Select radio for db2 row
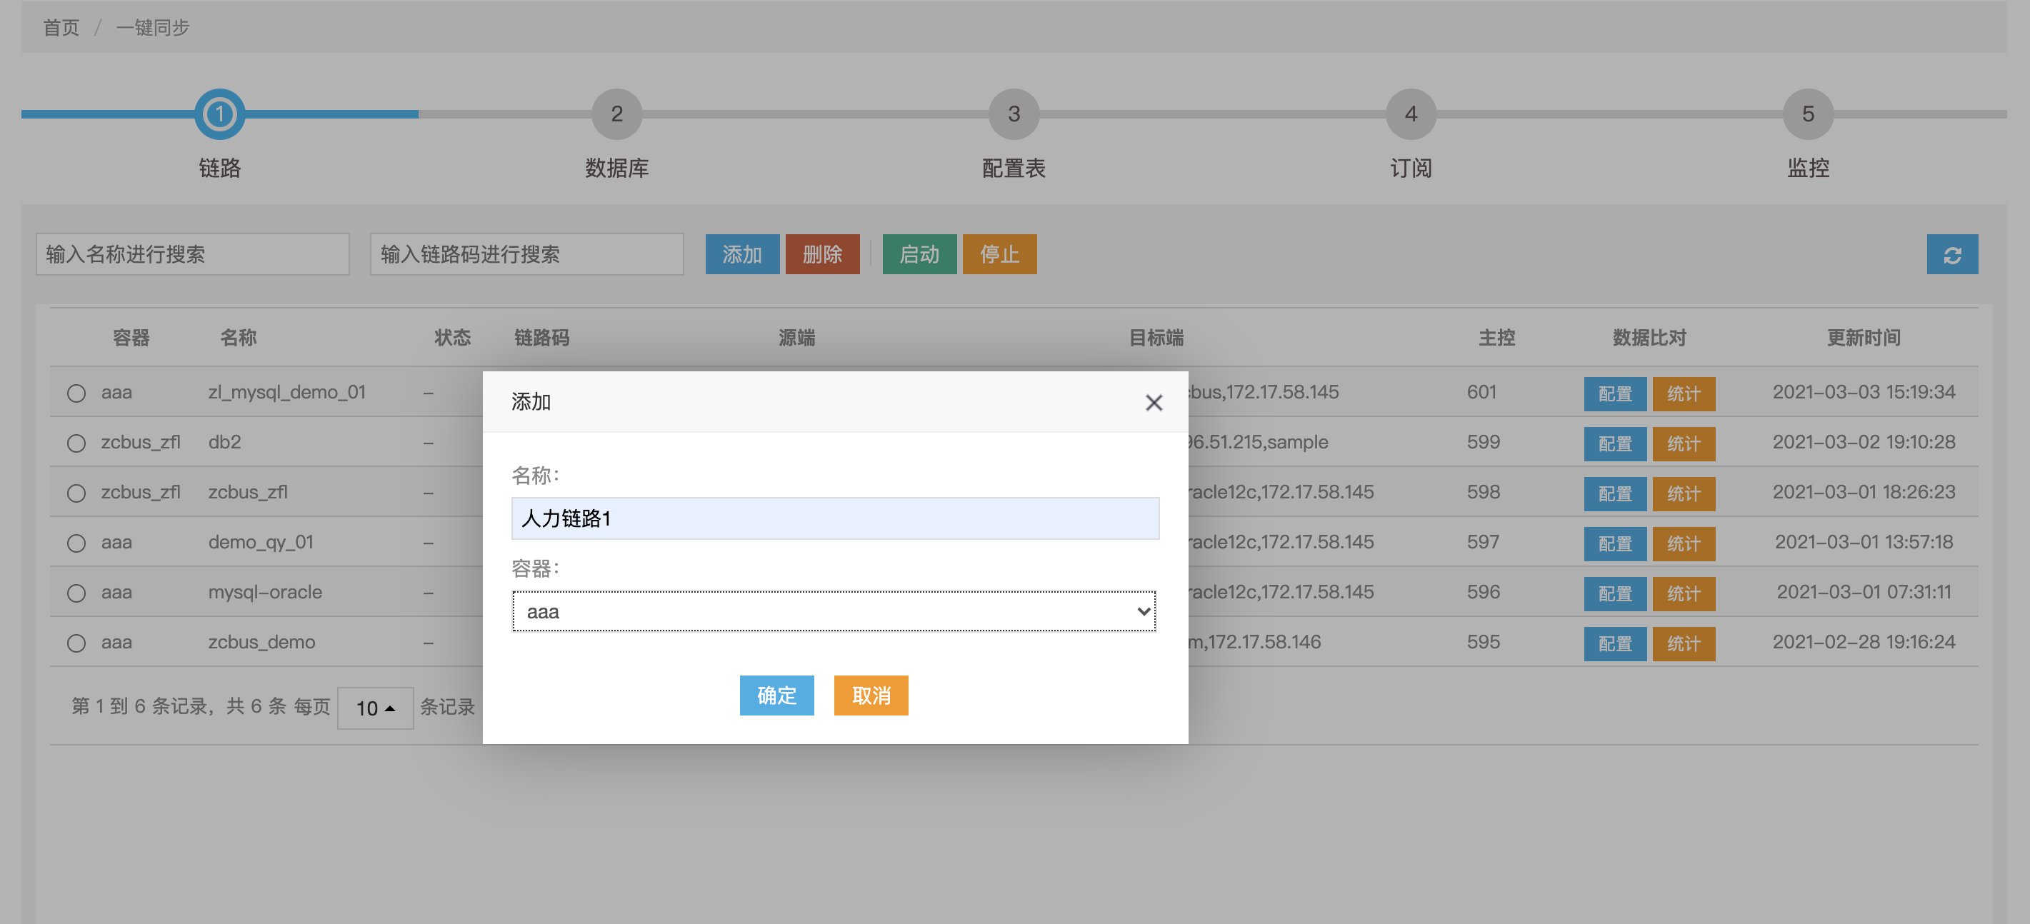The image size is (2030, 924). click(x=76, y=443)
